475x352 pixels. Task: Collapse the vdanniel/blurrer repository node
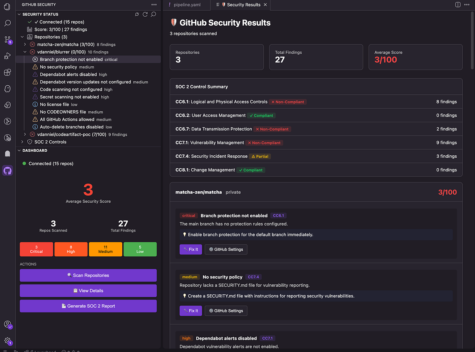pos(25,52)
